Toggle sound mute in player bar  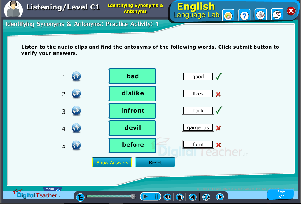point(168,197)
